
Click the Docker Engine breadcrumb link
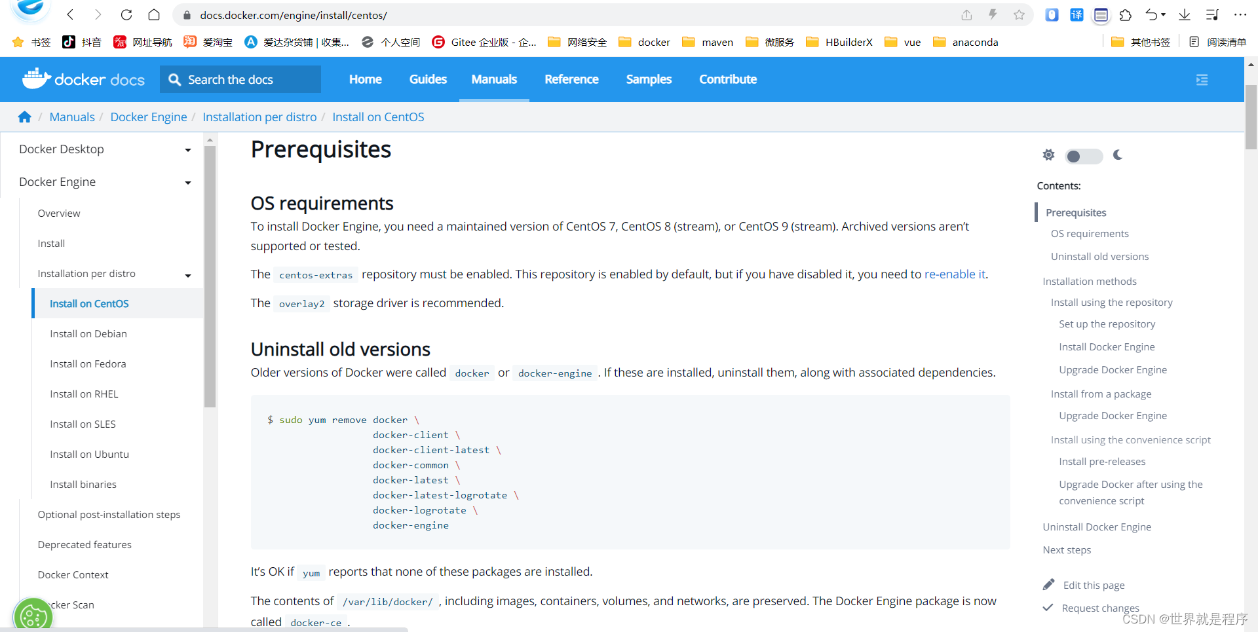[x=149, y=117]
